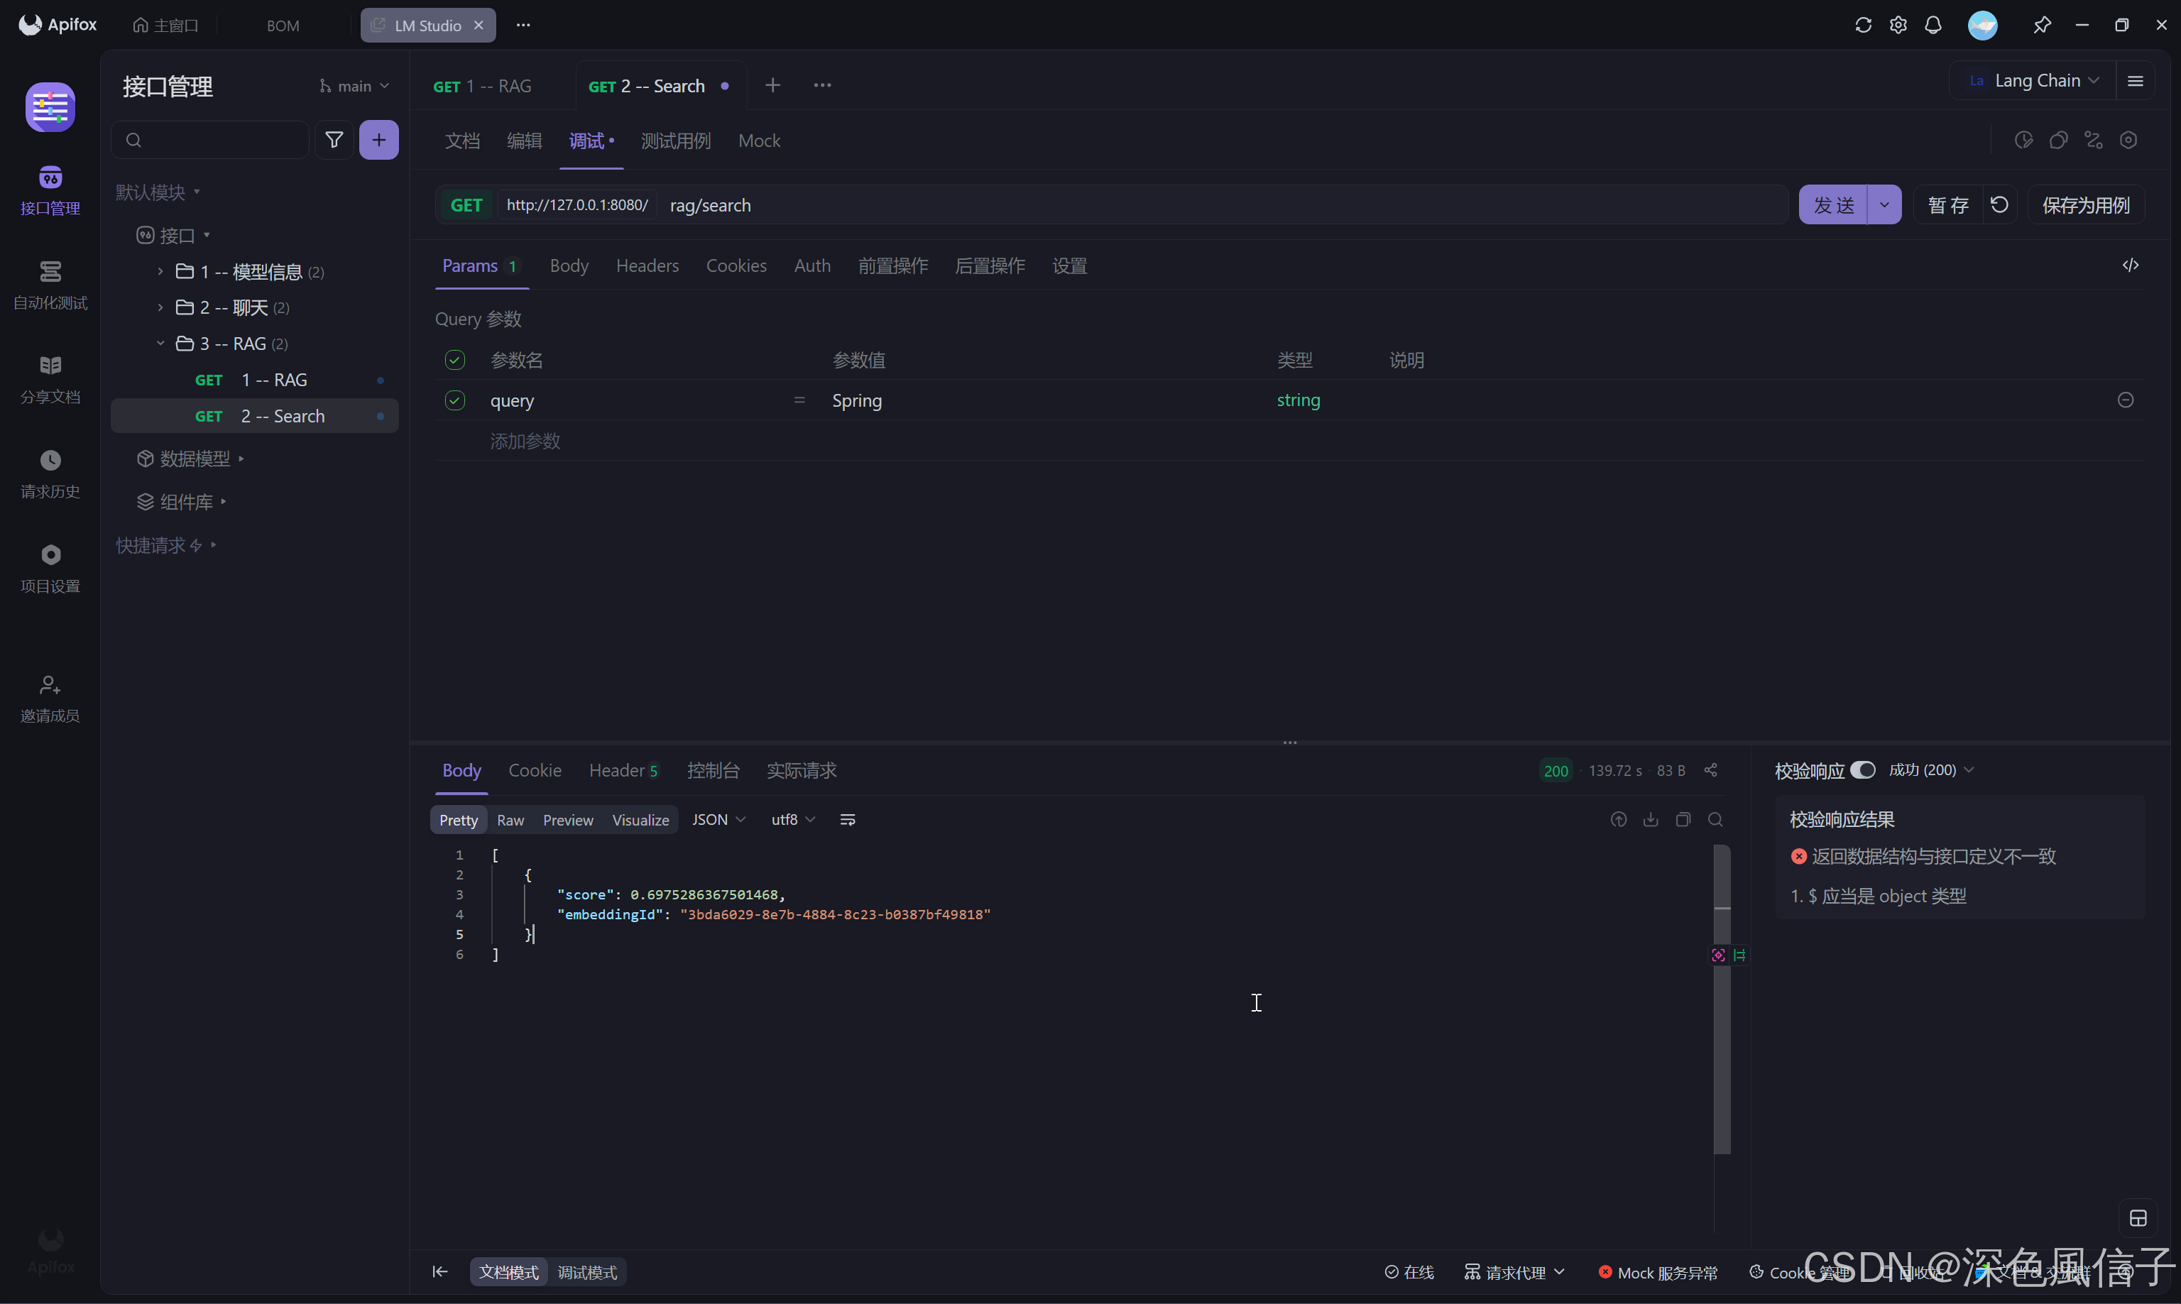Copy the response body content

tap(1683, 819)
